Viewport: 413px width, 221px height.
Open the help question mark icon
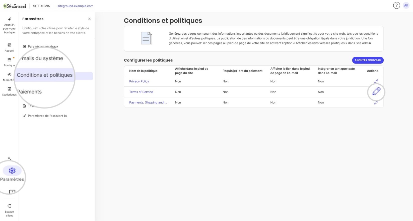point(396,5)
